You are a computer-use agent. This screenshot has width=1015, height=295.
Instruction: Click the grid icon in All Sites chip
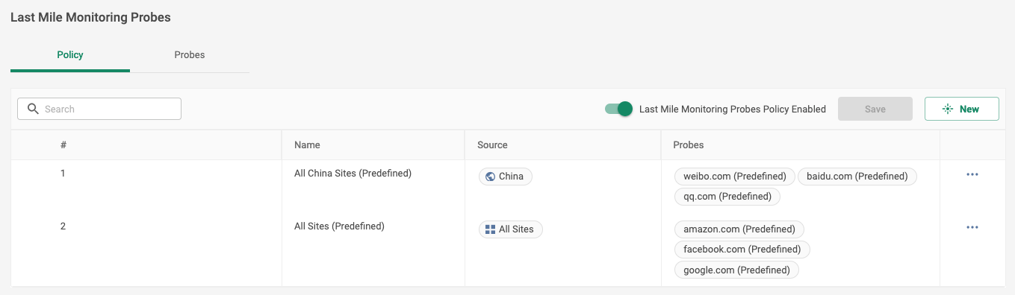tap(490, 229)
